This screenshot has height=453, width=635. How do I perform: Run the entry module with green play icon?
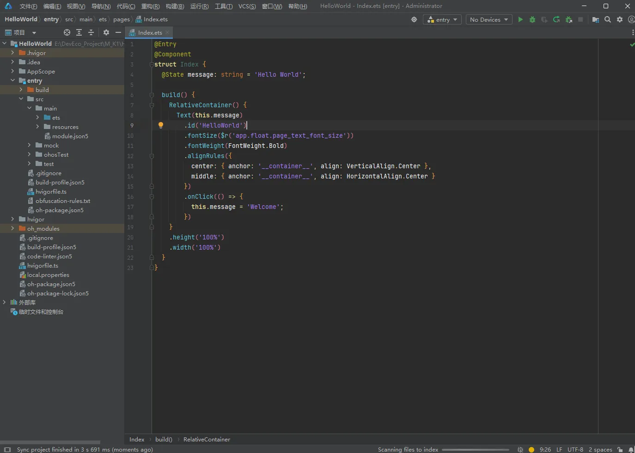click(x=520, y=19)
